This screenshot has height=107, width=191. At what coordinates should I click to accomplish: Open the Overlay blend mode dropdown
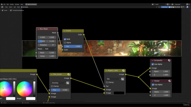coord(58,83)
